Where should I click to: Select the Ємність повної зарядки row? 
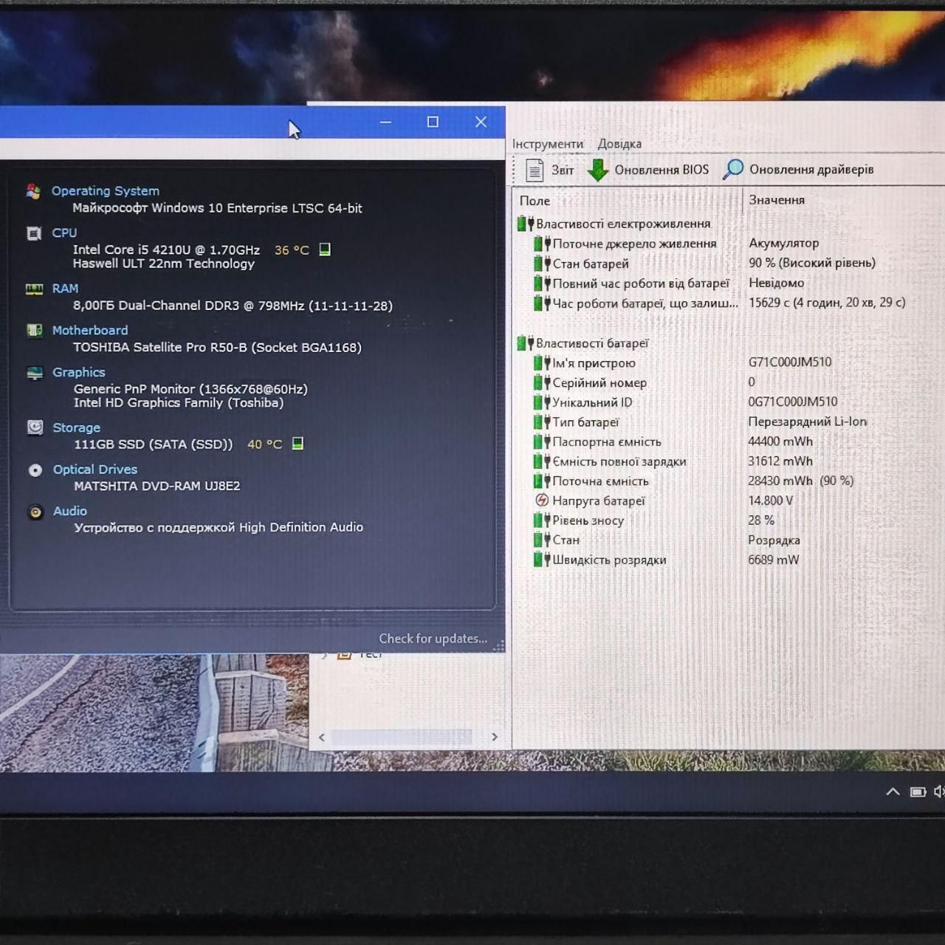coord(729,461)
